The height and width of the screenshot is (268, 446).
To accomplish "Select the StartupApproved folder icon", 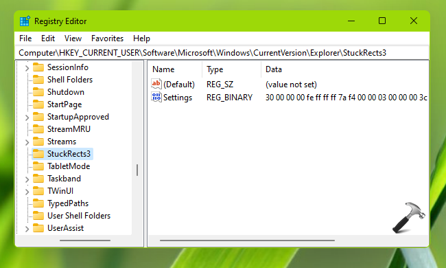I will coord(38,117).
